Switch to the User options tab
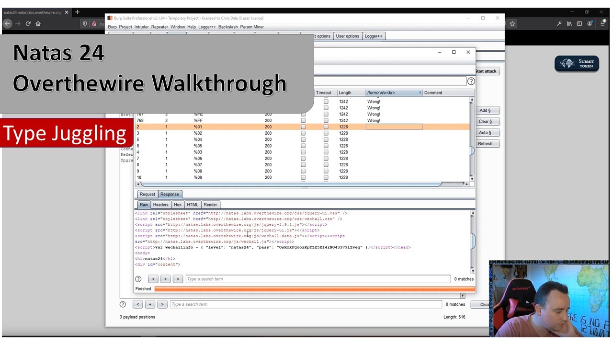 [348, 36]
